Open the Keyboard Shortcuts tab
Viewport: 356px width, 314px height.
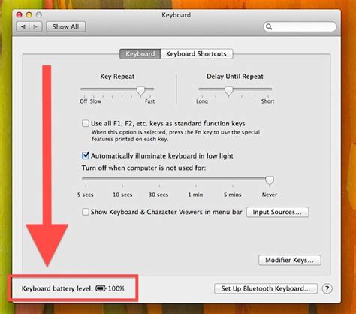coord(196,54)
